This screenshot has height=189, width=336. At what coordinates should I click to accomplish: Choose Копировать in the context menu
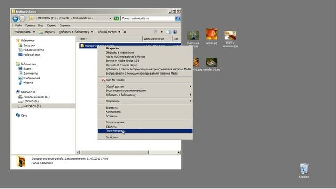[x=145, y=112]
